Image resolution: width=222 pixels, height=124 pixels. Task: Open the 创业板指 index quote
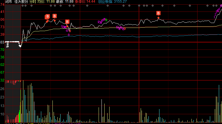112,2
